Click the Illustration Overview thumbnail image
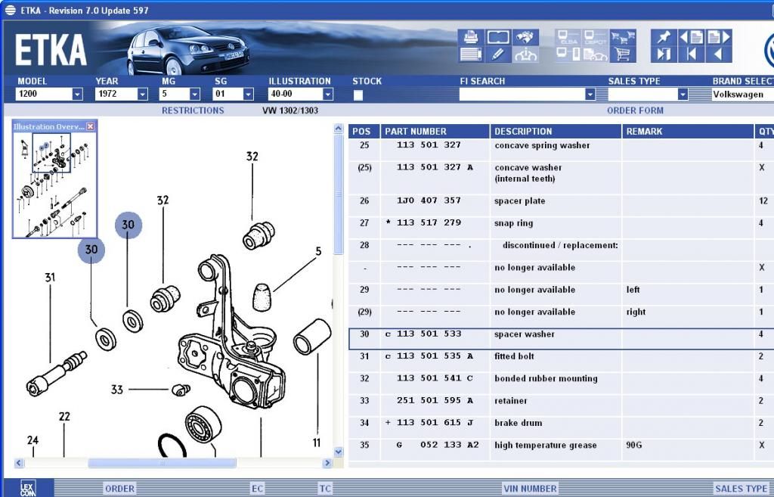Image resolution: width=774 pixels, height=497 pixels. click(x=54, y=185)
